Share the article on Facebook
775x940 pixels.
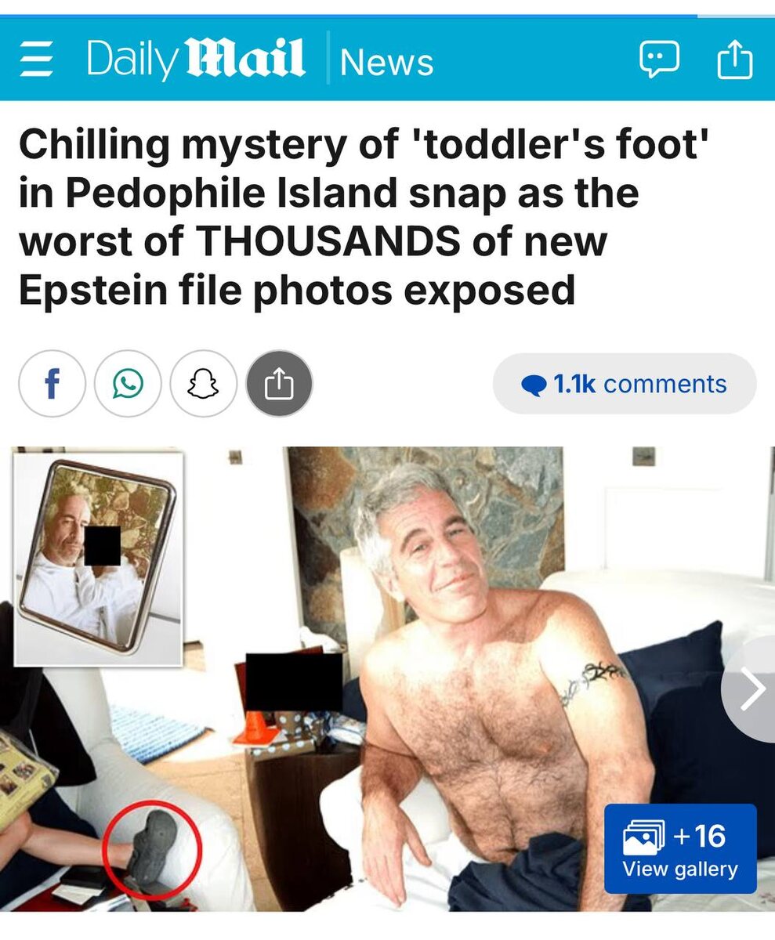pos(52,384)
